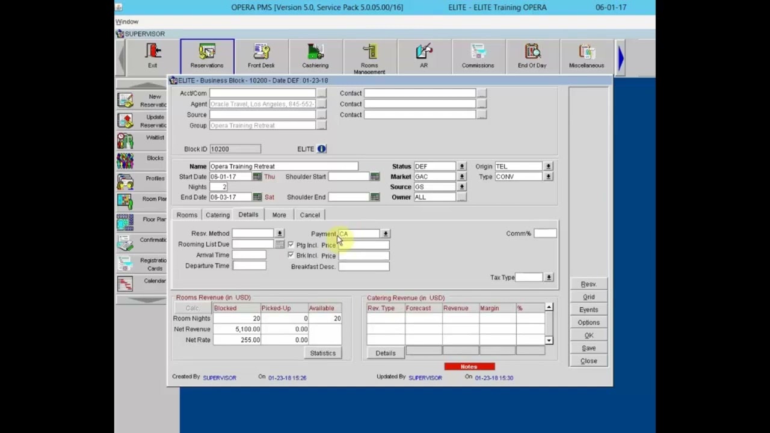This screenshot has height=433, width=770.
Task: Click the Exit toolbar icon
Action: (153, 56)
